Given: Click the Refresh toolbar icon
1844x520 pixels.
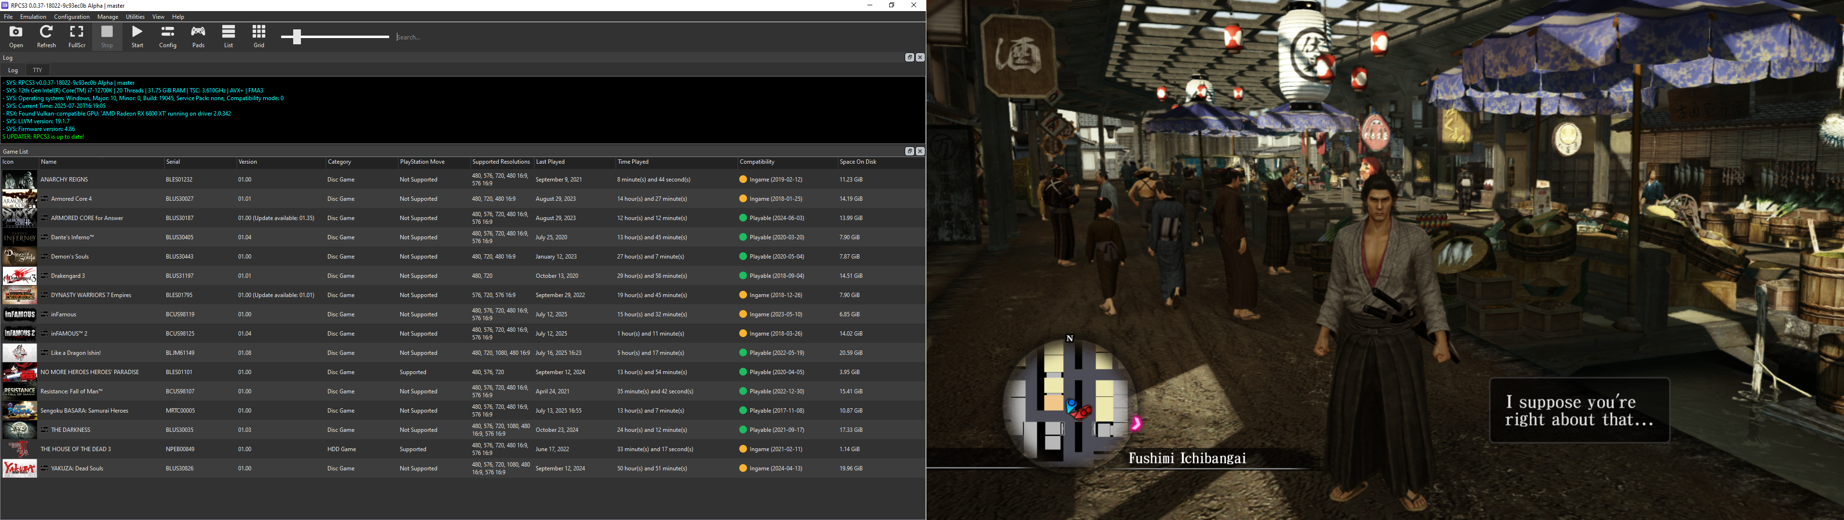Looking at the screenshot, I should point(46,37).
